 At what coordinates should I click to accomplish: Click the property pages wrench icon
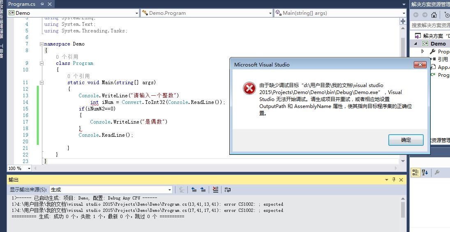437,172
